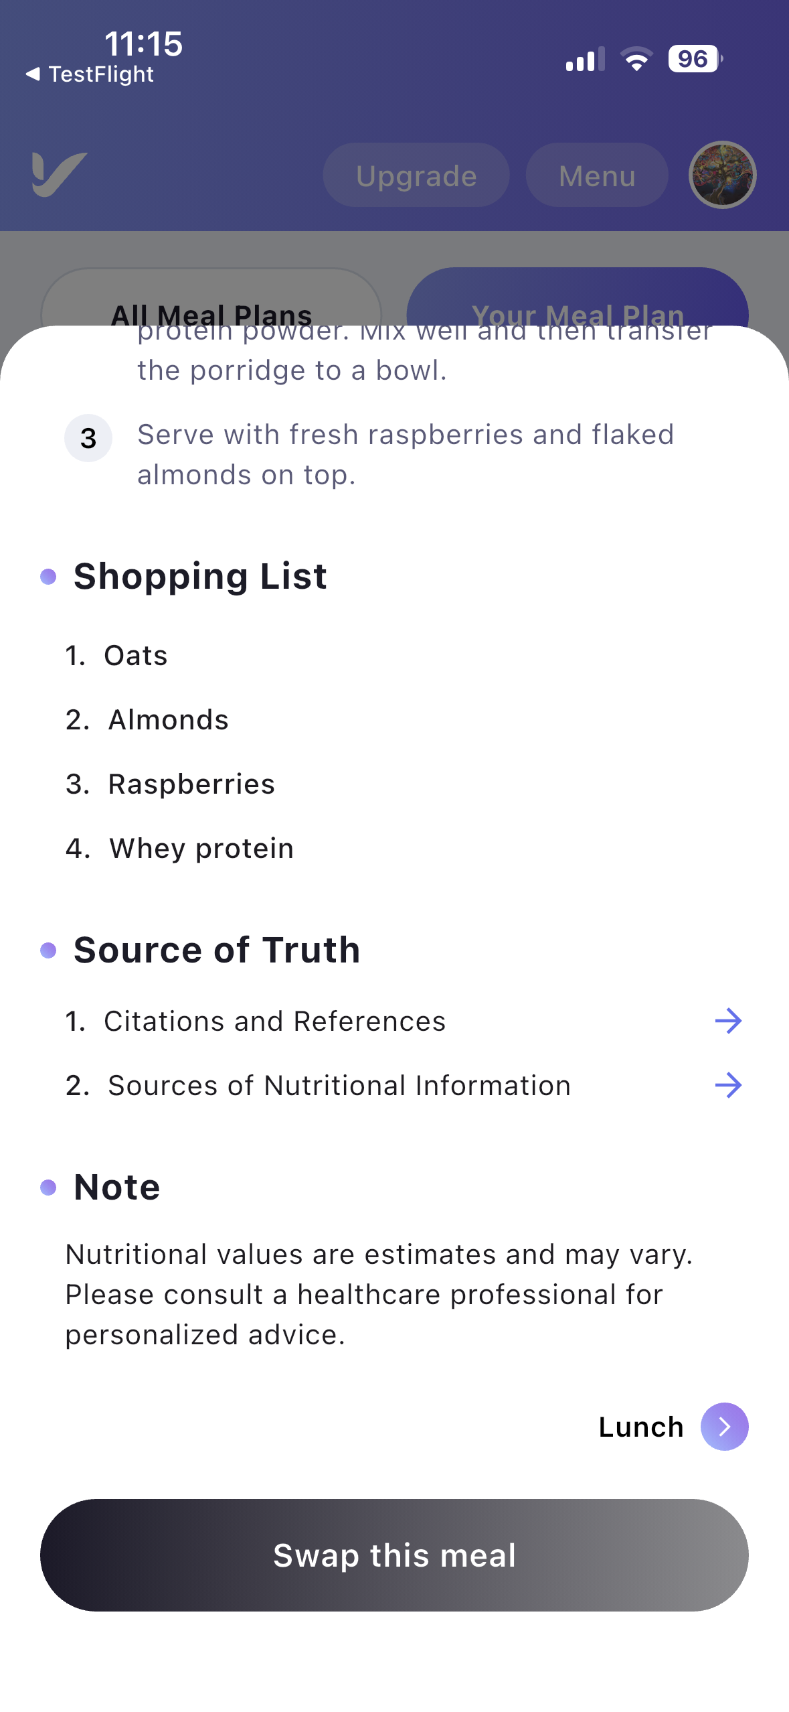Tap the purple Lunch chevron circle

click(724, 1427)
